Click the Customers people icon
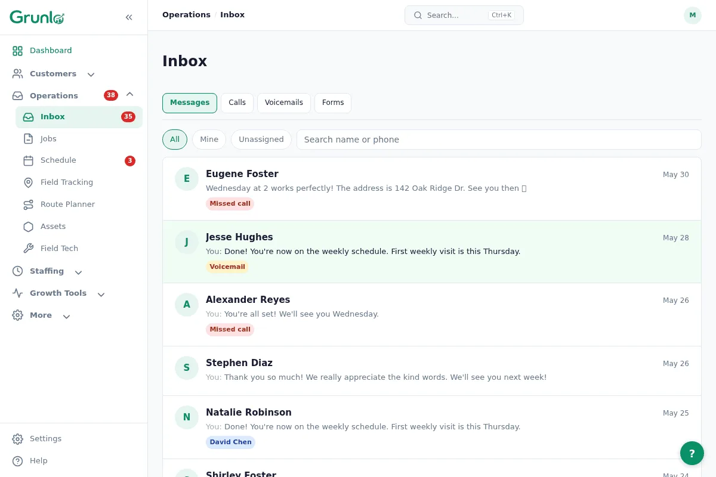Image resolution: width=716 pixels, height=477 pixels. click(x=18, y=74)
